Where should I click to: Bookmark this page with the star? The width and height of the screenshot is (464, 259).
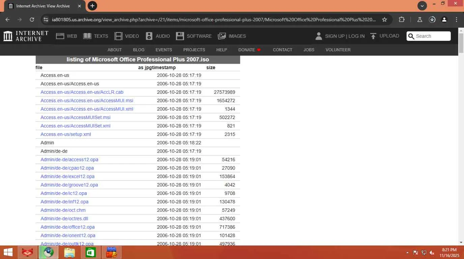(x=384, y=20)
